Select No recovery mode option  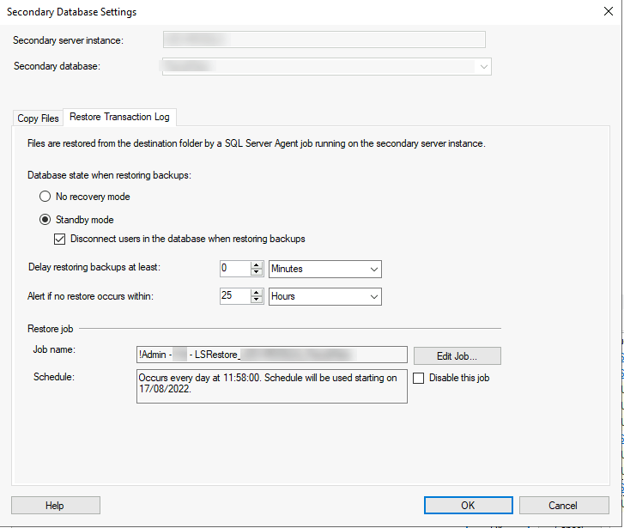tap(45, 197)
